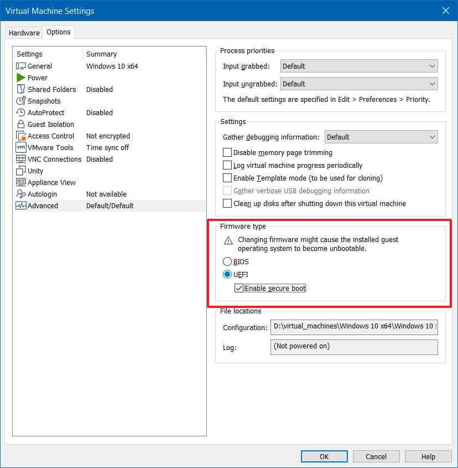Open the Input ungrabbed priority dropdown
The image size is (458, 468).
(x=358, y=84)
